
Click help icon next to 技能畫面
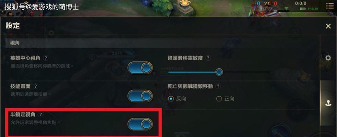click(x=36, y=86)
